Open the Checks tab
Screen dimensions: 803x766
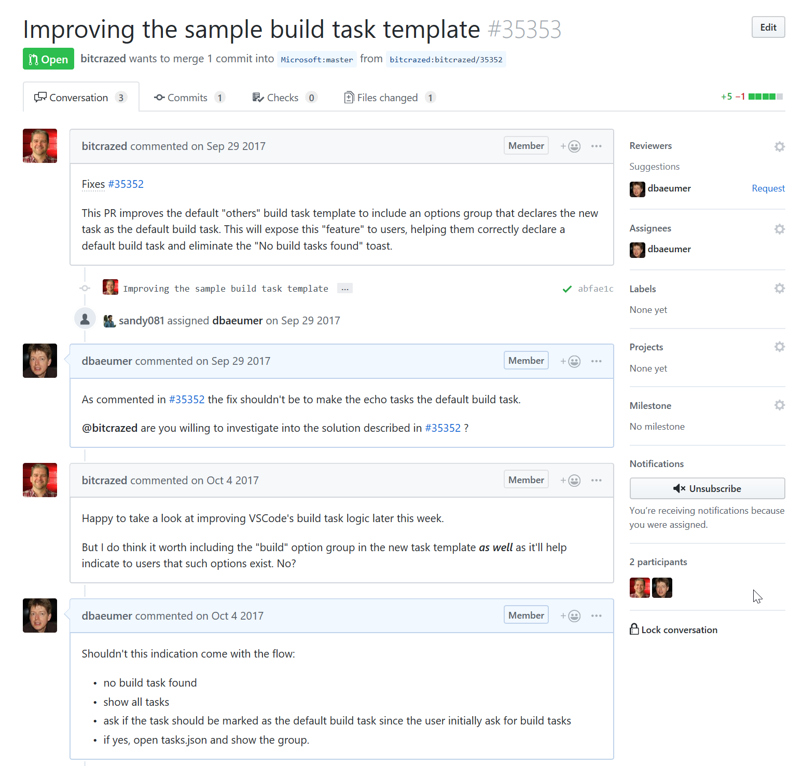pyautogui.click(x=282, y=97)
